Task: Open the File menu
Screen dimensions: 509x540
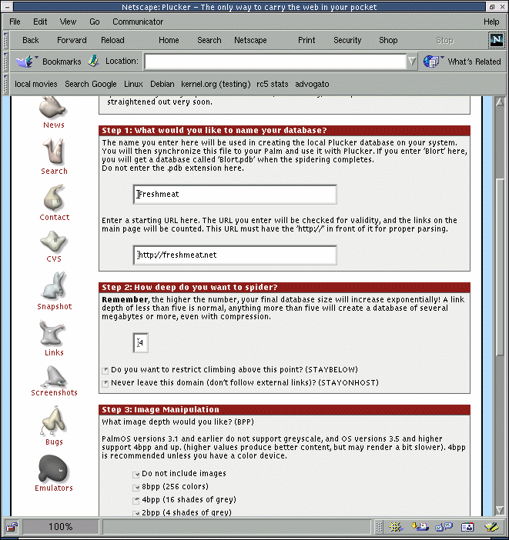Action: (x=15, y=22)
